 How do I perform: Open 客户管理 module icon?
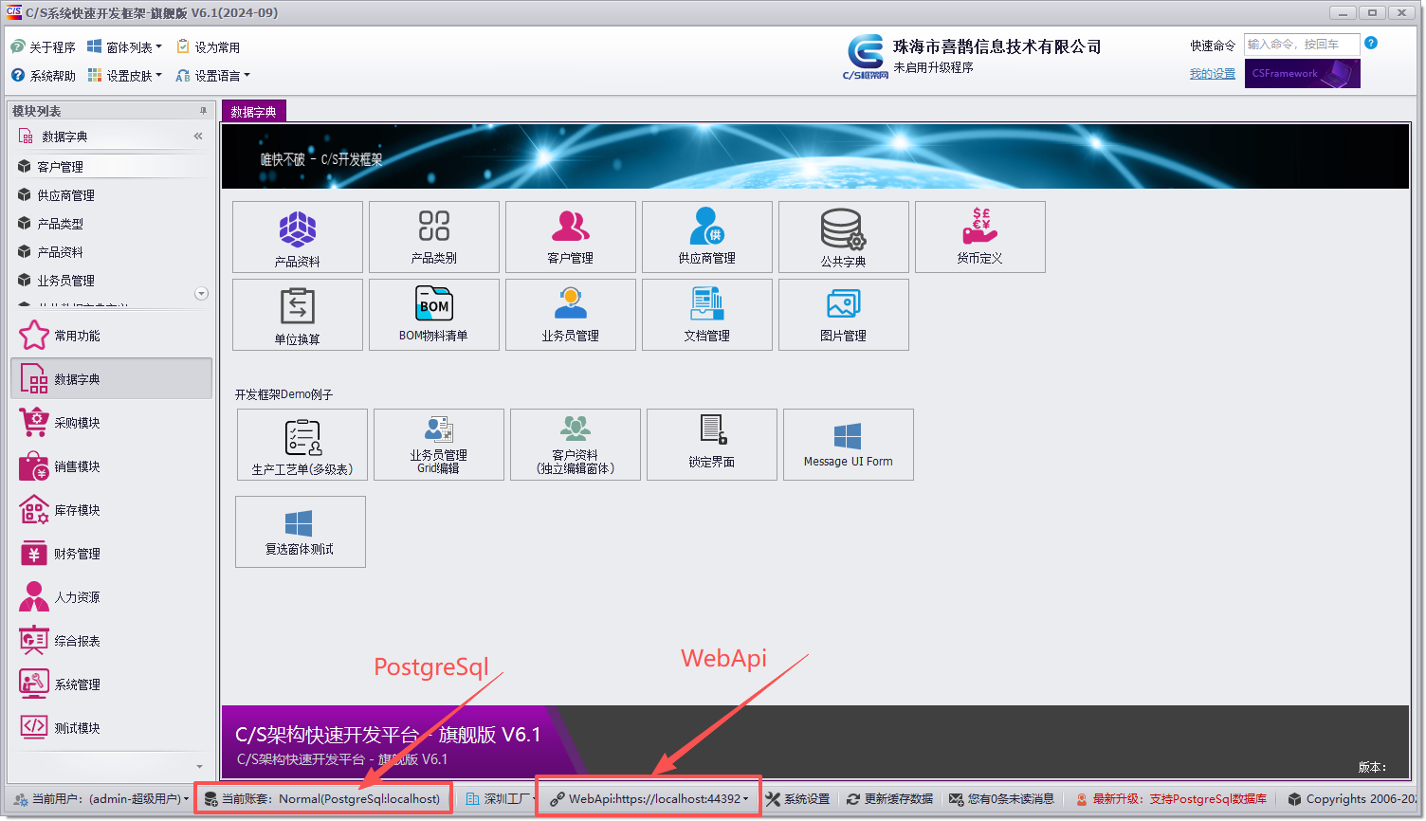(x=570, y=236)
